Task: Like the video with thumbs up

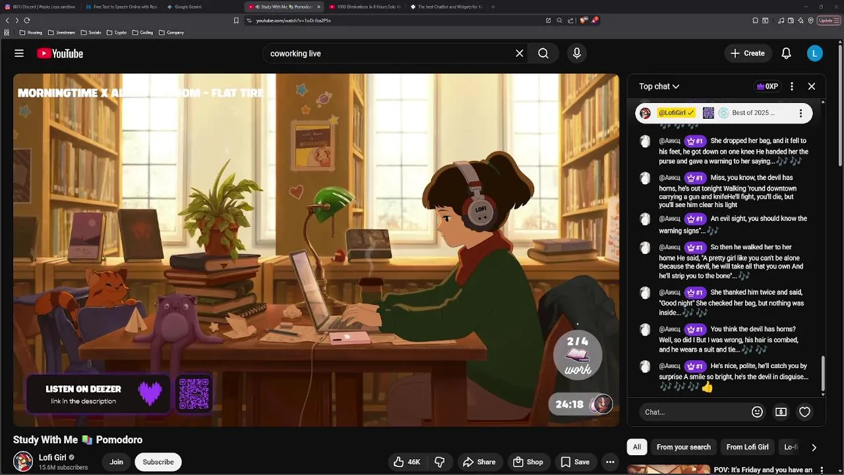Action: [407, 462]
